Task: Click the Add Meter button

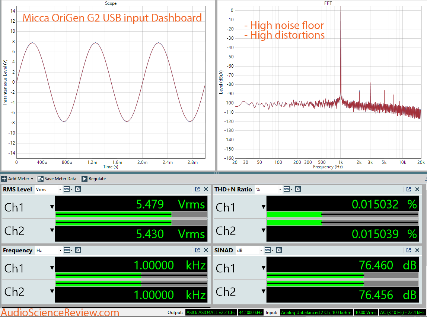Action: pos(17,179)
